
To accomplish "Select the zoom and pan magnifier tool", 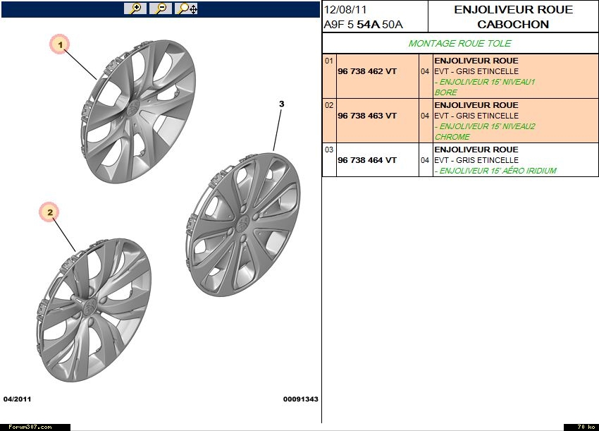I will (187, 8).
